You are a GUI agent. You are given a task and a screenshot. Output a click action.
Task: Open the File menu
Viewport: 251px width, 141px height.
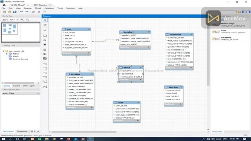tap(4, 8)
